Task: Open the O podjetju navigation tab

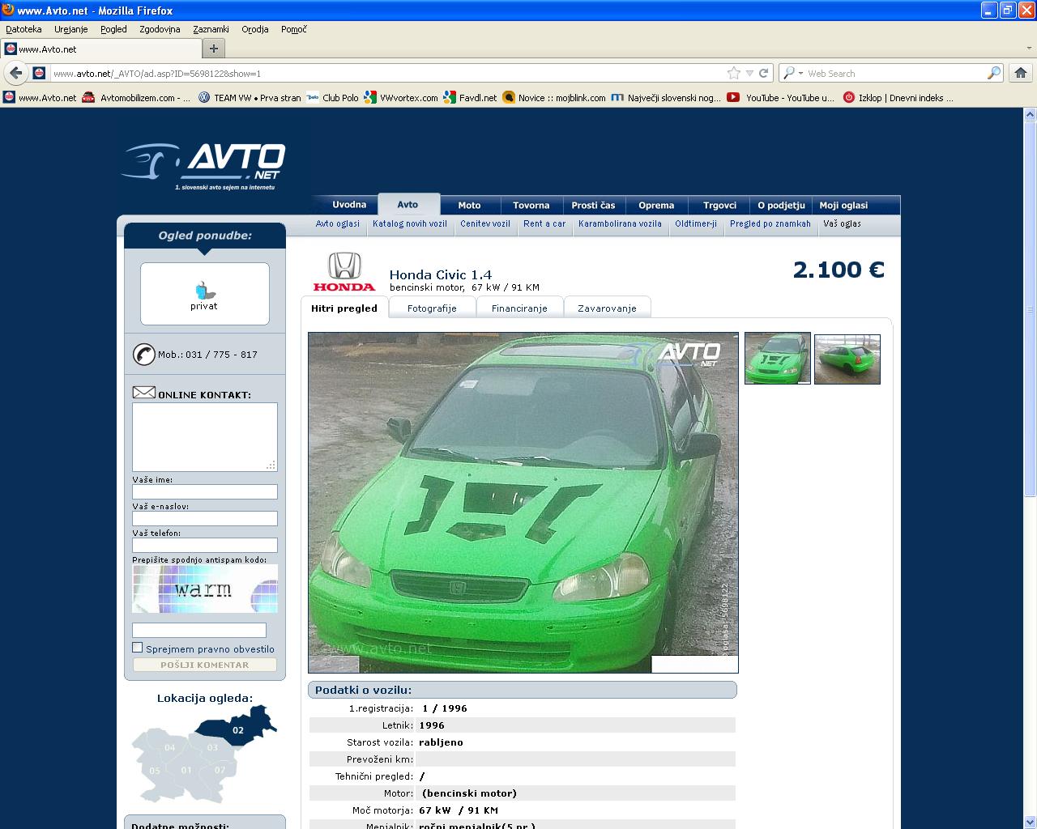Action: pos(781,206)
